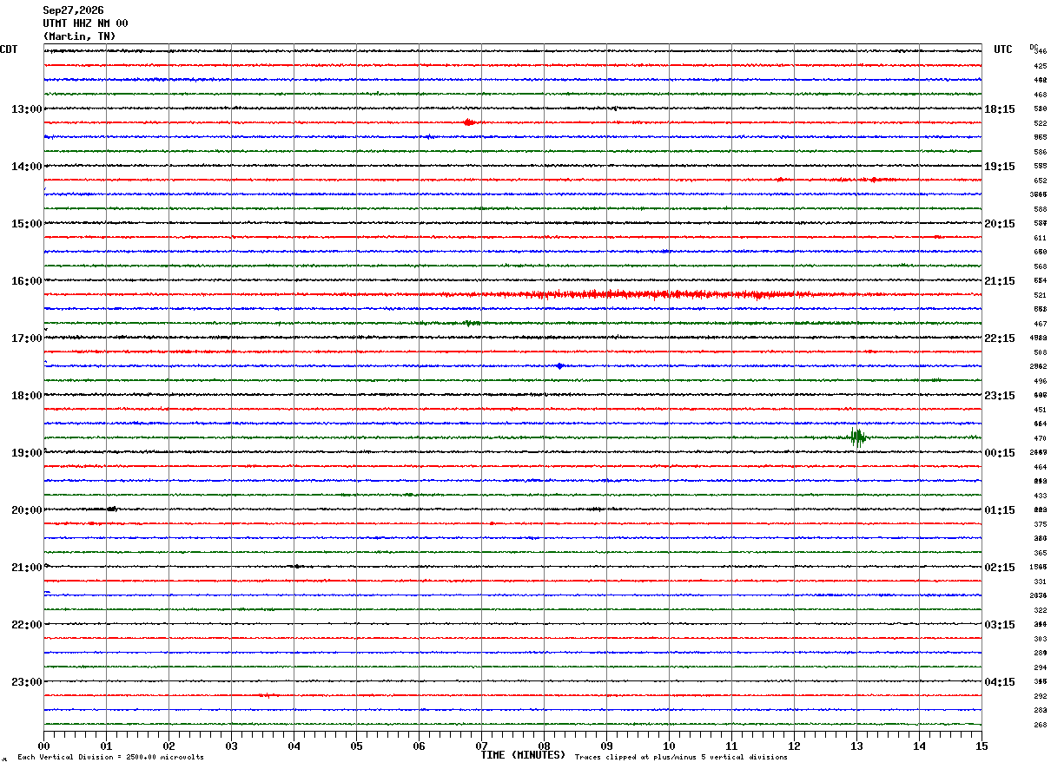Select the 23:00 CDT time label
Image resolution: width=1051 pixels, height=769 pixels.
point(27,682)
